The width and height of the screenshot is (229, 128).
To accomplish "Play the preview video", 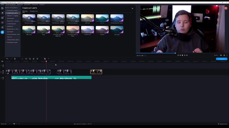I will click(182, 55).
